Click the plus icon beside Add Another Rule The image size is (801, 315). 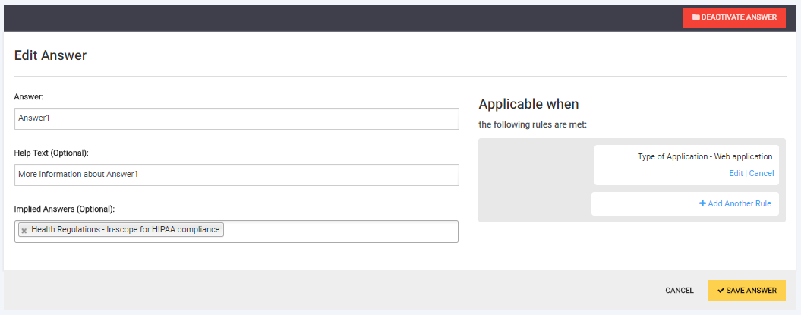point(703,203)
